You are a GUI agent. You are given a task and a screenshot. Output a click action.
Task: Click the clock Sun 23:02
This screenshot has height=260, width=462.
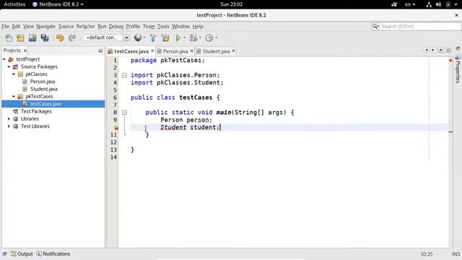click(231, 4)
